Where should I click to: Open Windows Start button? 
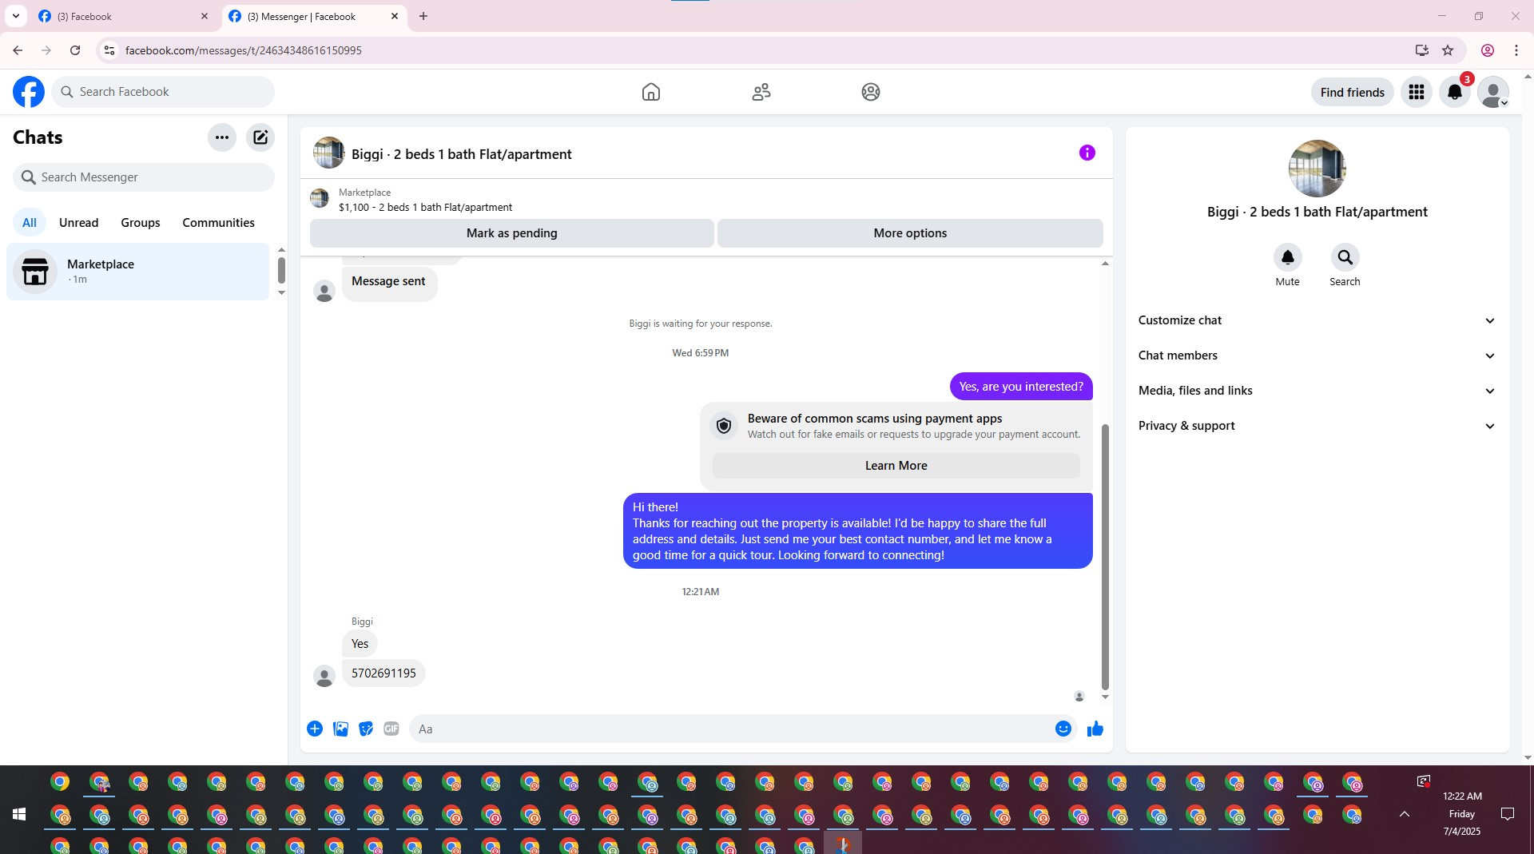[19, 814]
